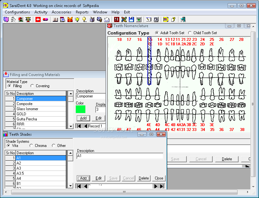Screen dimensions: 259x198
Task: Open the Help menu
Action: 115,12
